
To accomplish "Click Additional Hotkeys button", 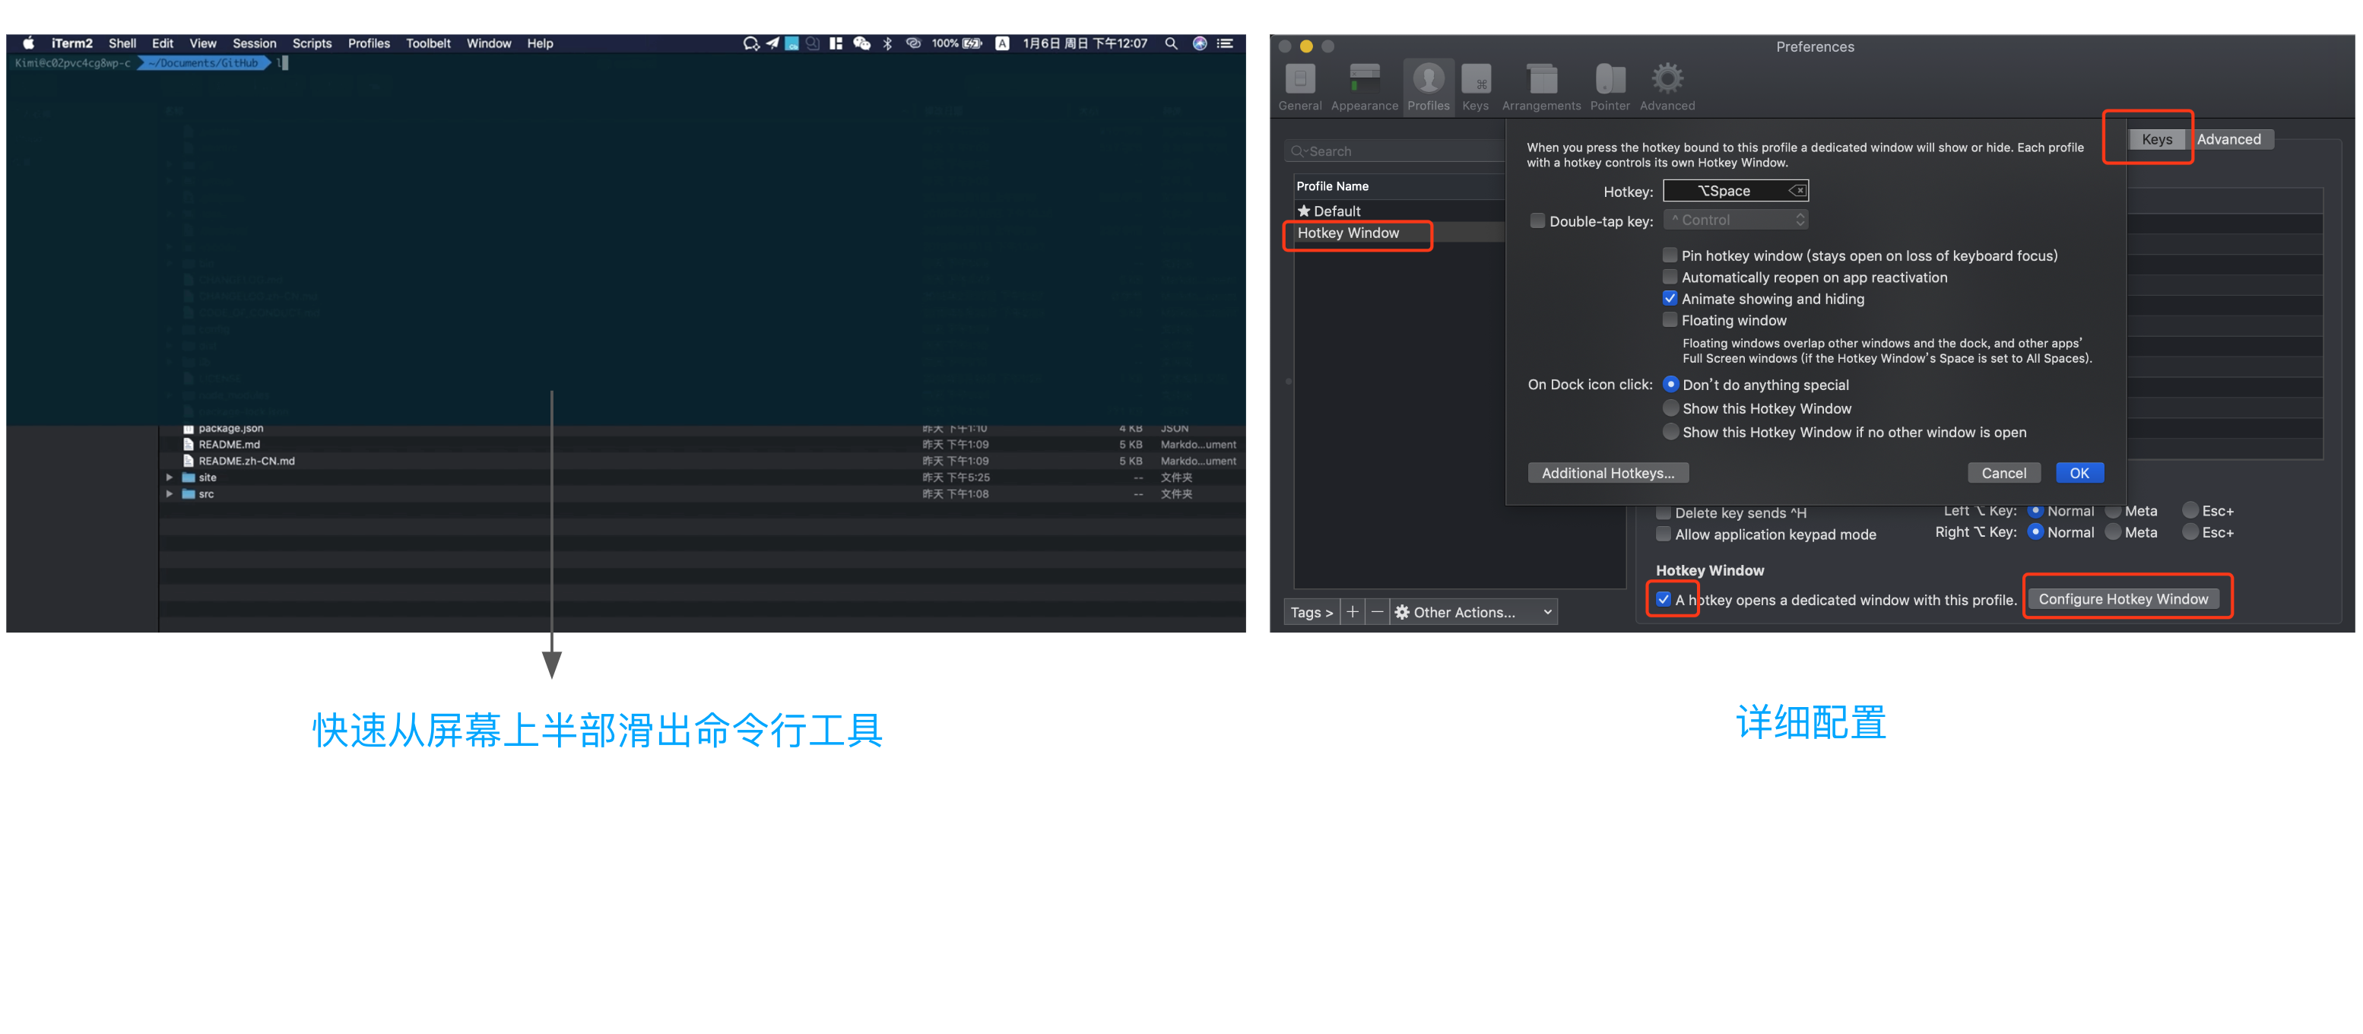I will click(1607, 474).
